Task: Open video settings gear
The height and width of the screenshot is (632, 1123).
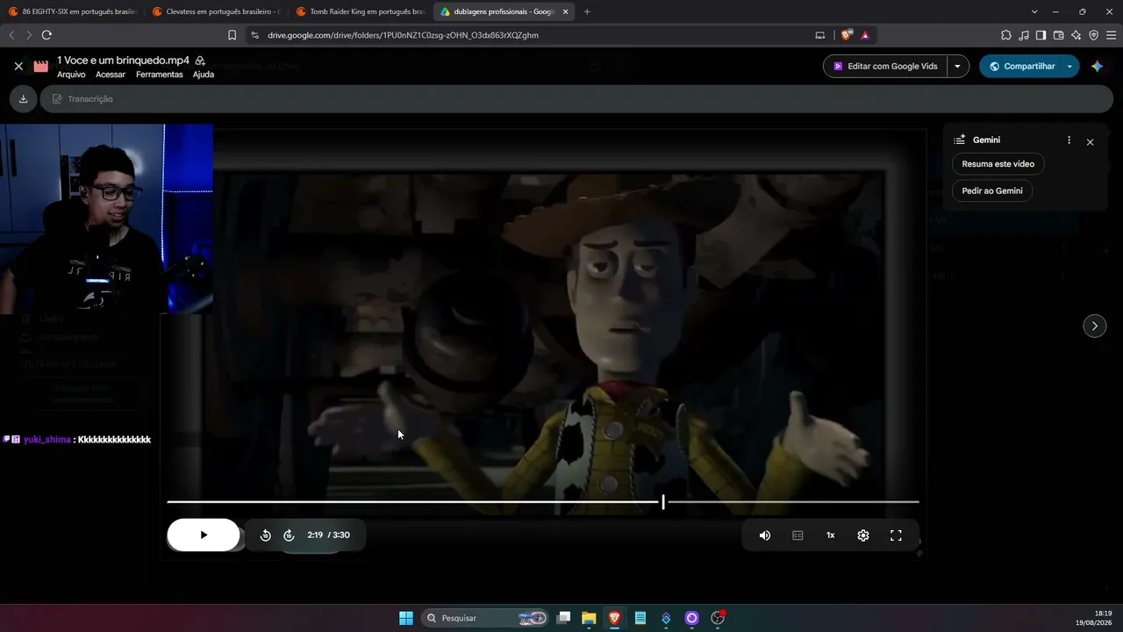Action: pyautogui.click(x=863, y=535)
